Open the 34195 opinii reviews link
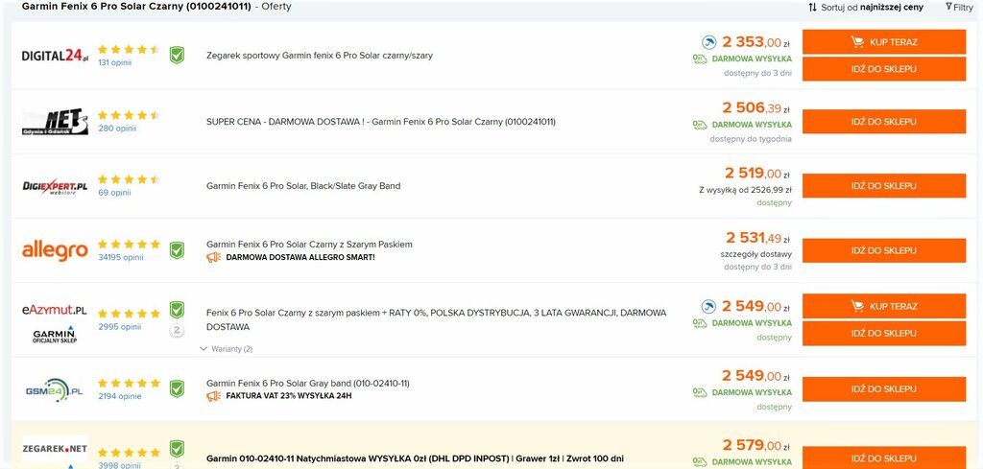 121,257
